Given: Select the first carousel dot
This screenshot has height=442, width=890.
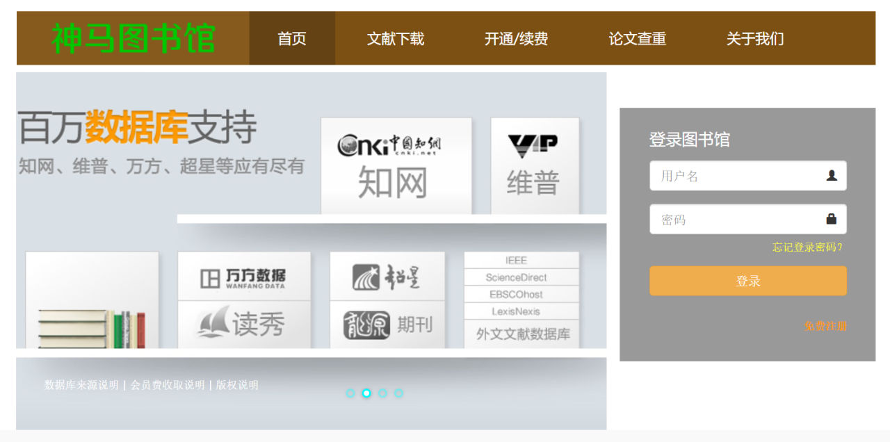Looking at the screenshot, I should (350, 393).
